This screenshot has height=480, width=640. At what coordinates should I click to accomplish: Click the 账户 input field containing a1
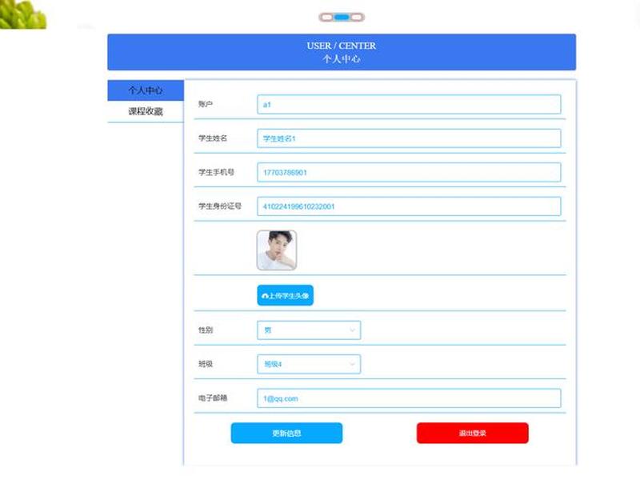tap(409, 105)
